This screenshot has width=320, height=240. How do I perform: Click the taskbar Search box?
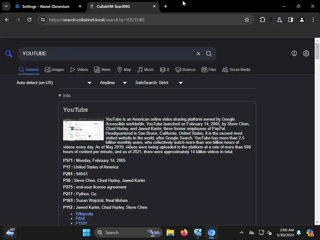[128, 232]
